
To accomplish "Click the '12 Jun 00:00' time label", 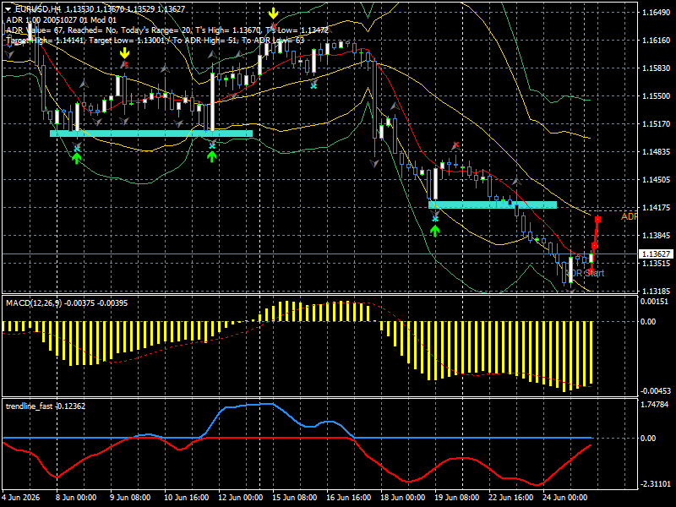I will click(241, 498).
